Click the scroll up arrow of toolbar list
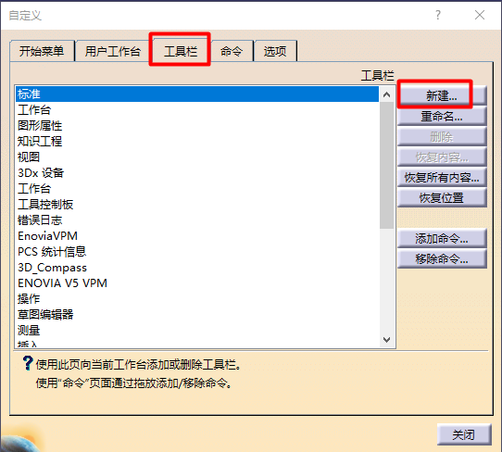Viewport: 502px width, 452px height. [387, 94]
